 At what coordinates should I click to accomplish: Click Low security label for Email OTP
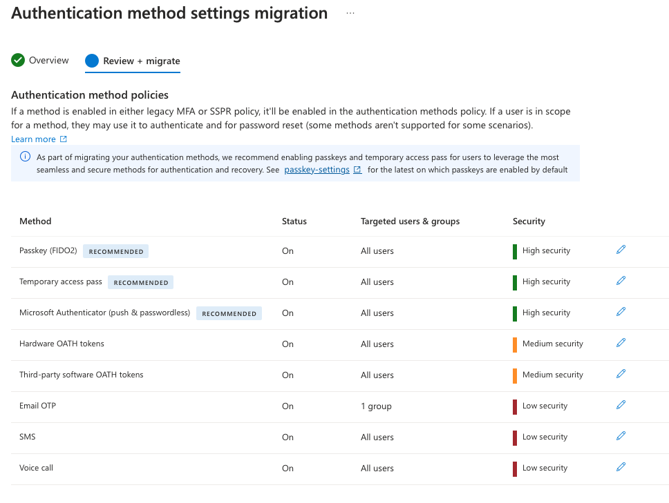pyautogui.click(x=545, y=406)
